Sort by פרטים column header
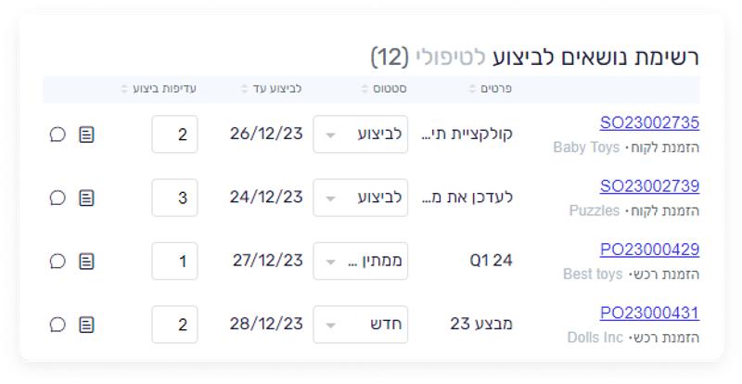Screen dimensions: 742x384 [492, 89]
